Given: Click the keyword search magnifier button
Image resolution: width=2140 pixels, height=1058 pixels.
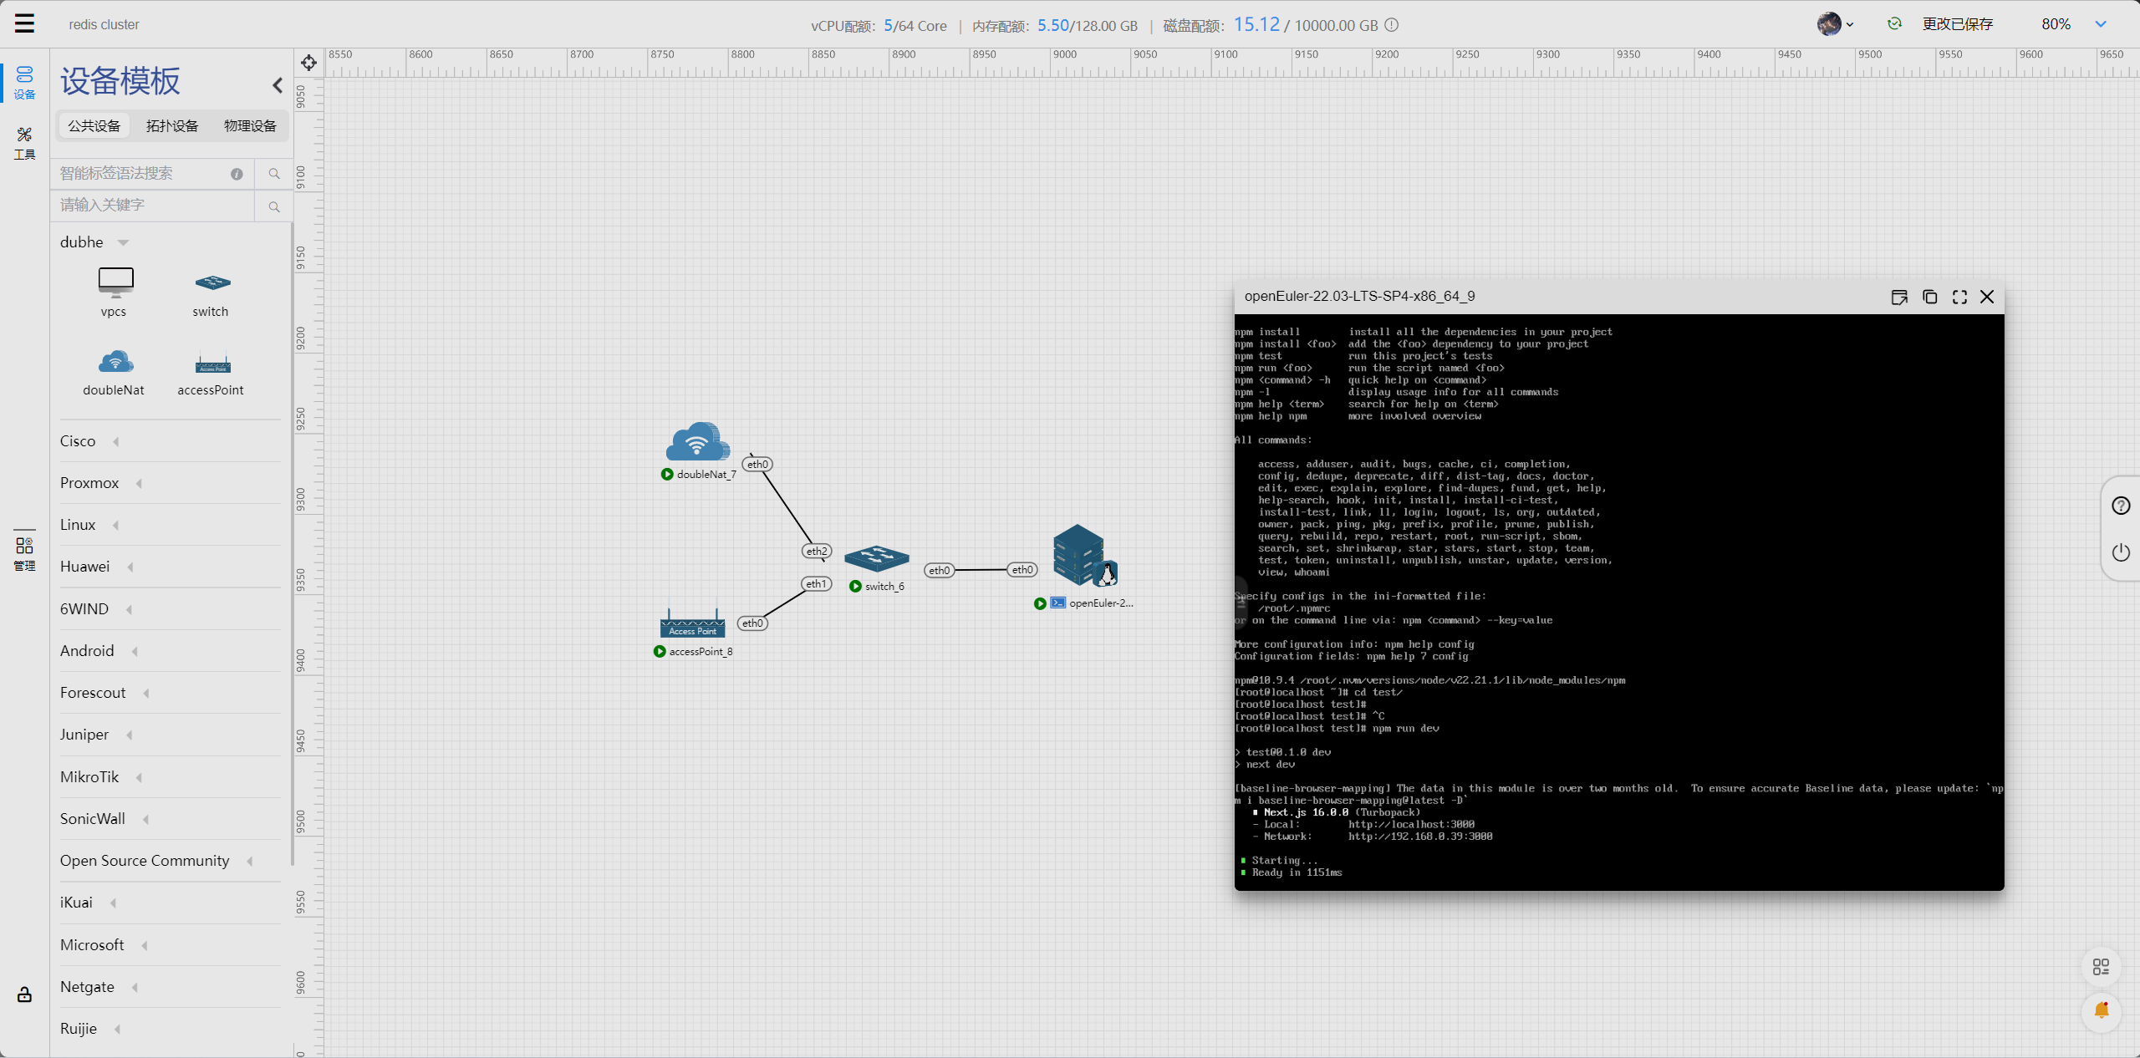Looking at the screenshot, I should pos(274,206).
